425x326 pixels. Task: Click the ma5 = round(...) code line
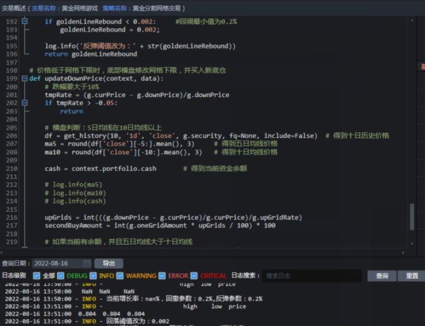point(119,144)
